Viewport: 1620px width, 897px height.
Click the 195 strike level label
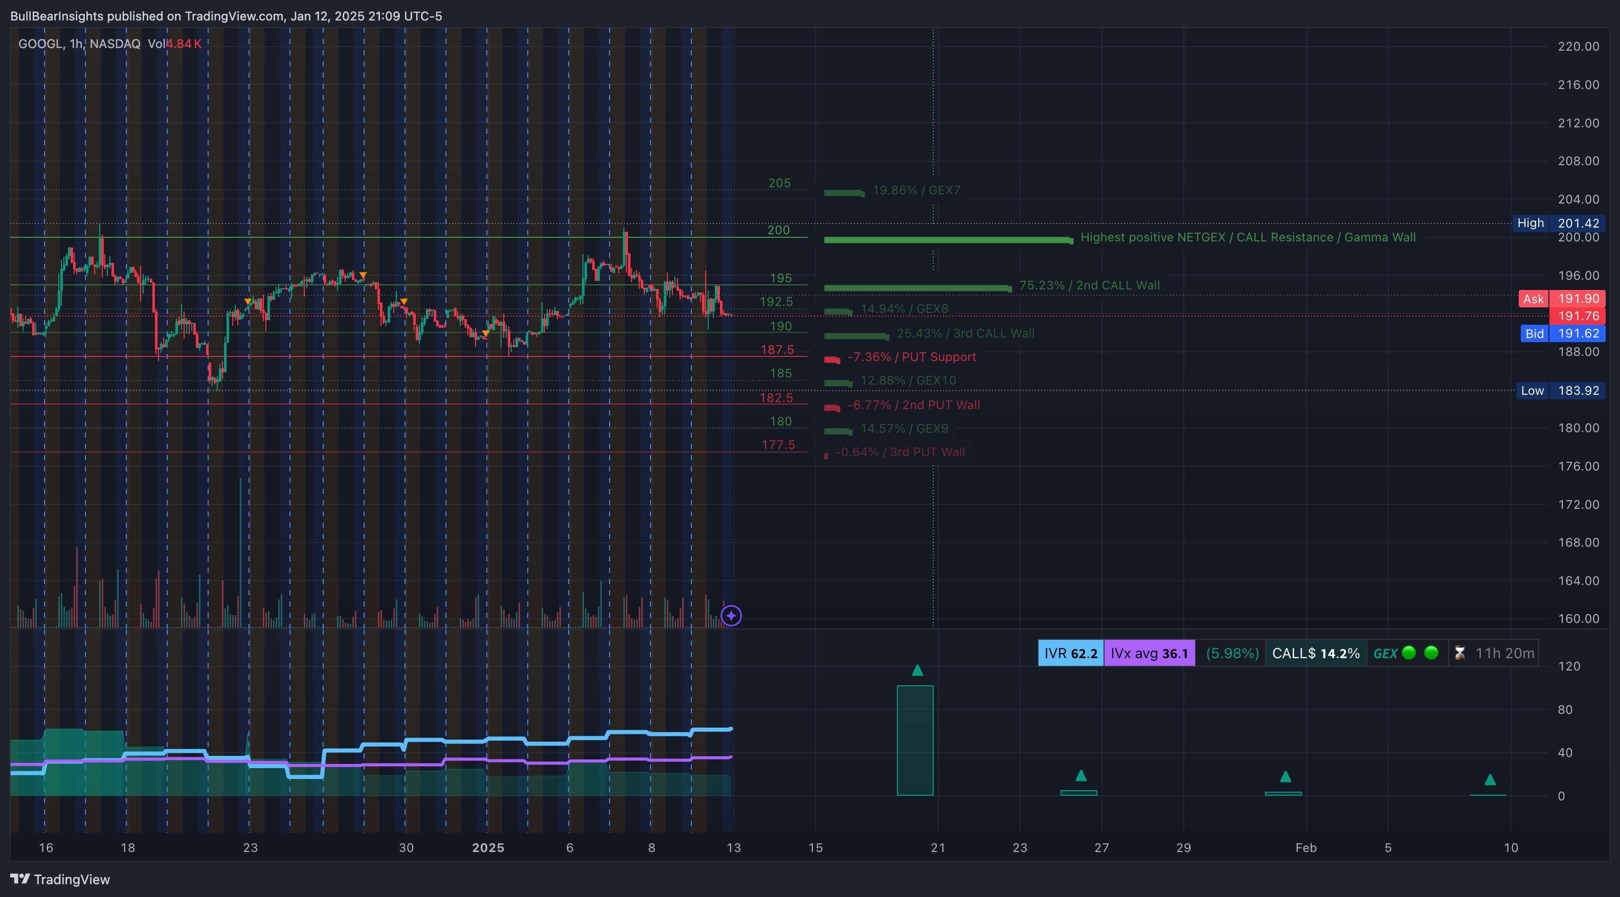pyautogui.click(x=781, y=278)
